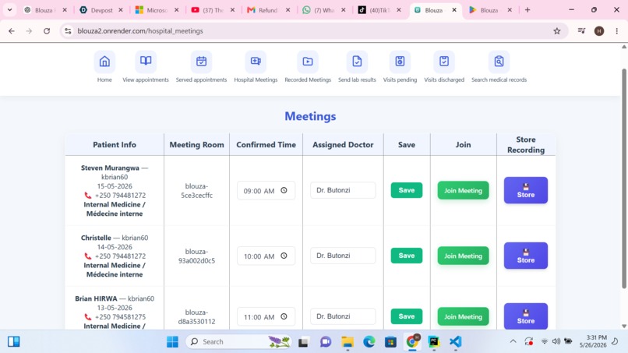The height and width of the screenshot is (353, 628).
Task: Open Microsoft Edge from taskbar
Action: (x=369, y=342)
